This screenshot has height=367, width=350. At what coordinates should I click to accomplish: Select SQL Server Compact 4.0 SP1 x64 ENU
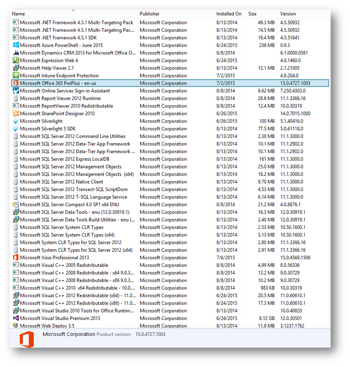[x=70, y=205]
